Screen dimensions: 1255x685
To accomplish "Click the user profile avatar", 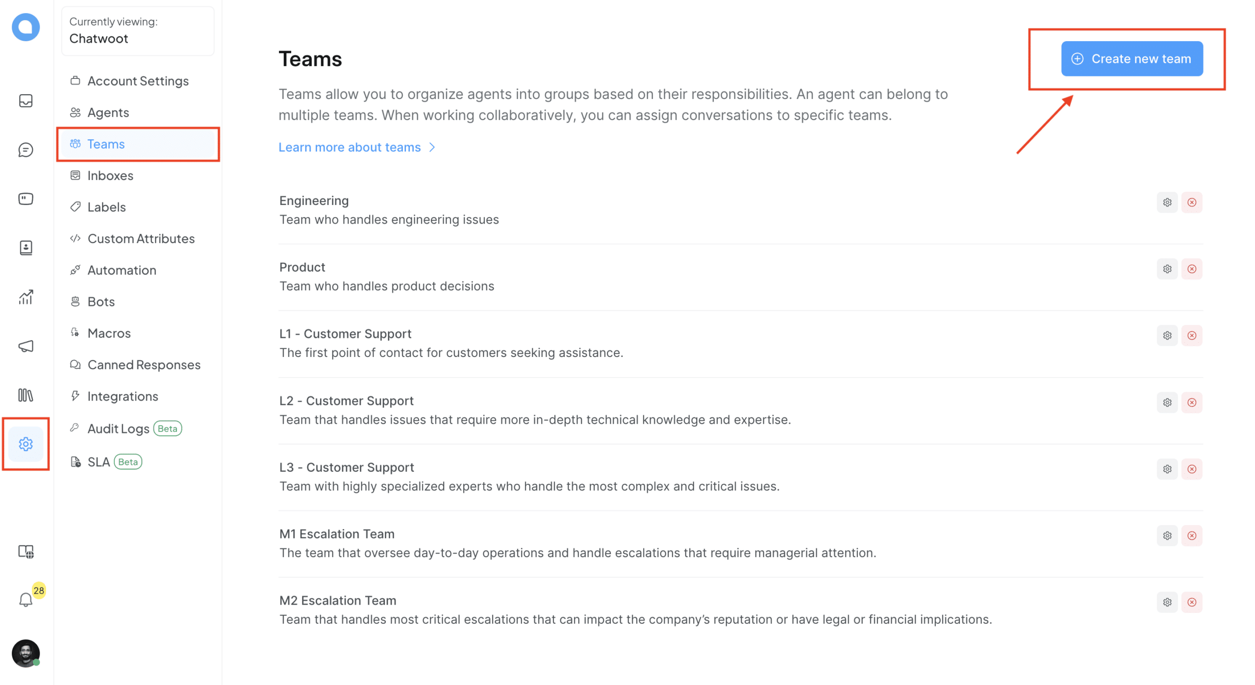I will click(25, 653).
